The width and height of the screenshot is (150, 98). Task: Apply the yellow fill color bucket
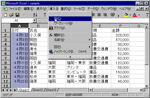(x=126, y=15)
